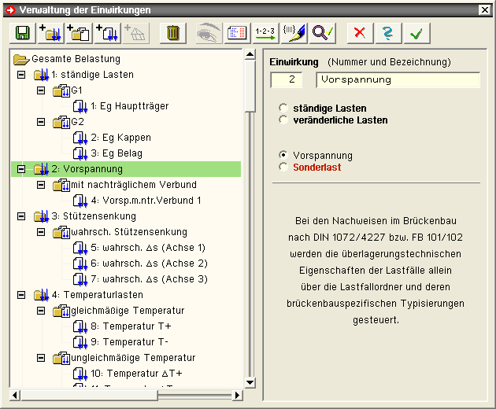
Task: Choose the 'Sonderlast' radio option
Action: pyautogui.click(x=283, y=168)
